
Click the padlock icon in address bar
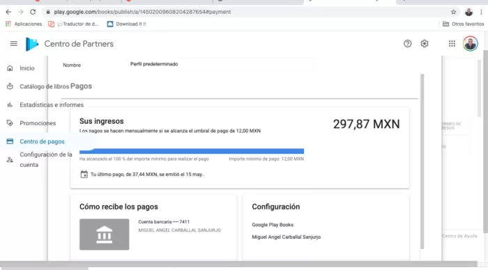click(x=48, y=12)
